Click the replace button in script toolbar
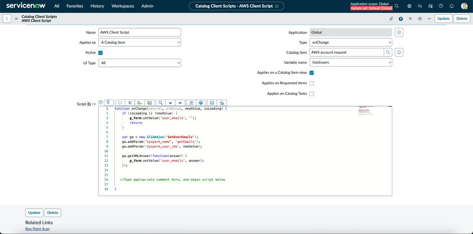Screen dimensions: 473x234 [140, 102]
